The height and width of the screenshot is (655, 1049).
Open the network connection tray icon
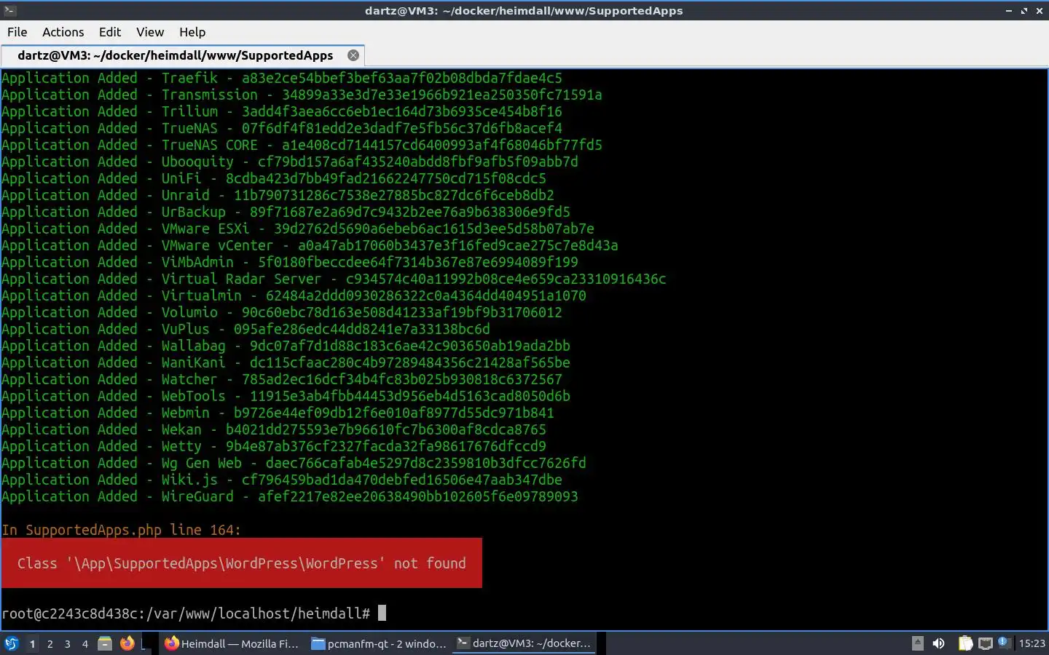pyautogui.click(x=986, y=643)
